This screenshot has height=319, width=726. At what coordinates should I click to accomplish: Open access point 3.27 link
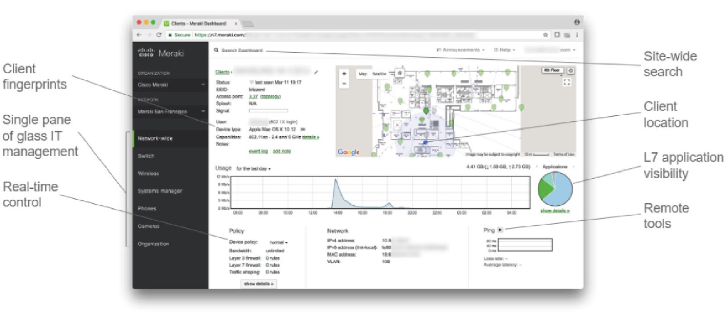coord(253,97)
